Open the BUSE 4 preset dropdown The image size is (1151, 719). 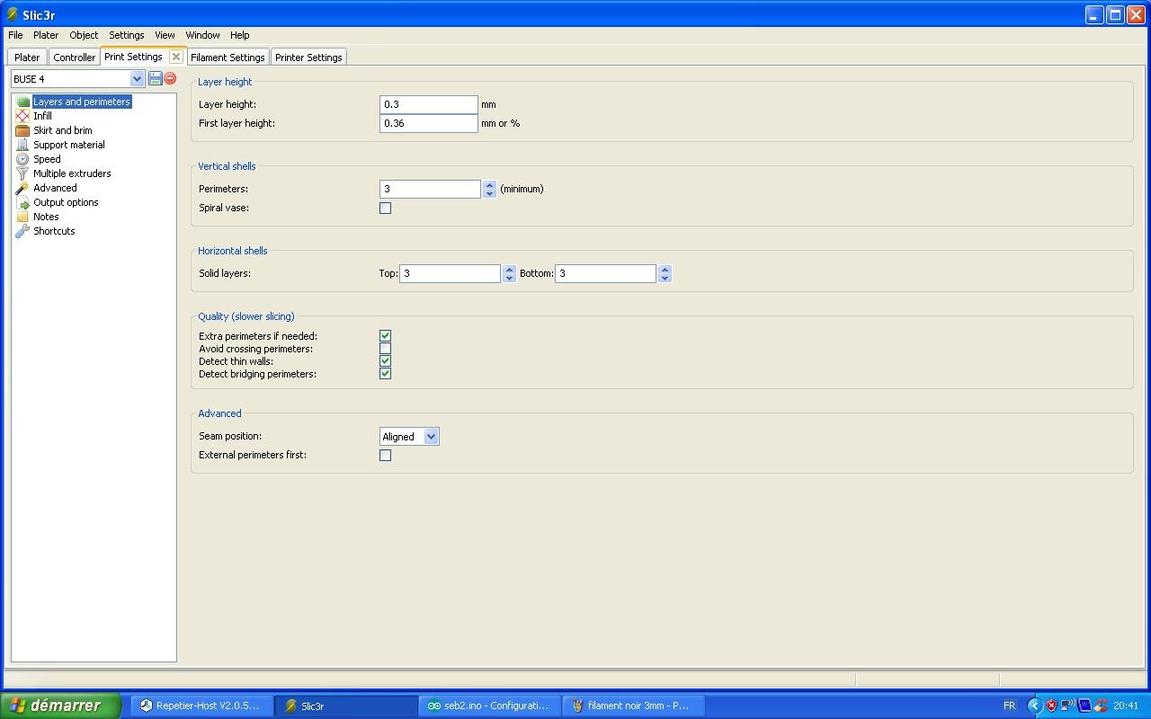pos(137,78)
